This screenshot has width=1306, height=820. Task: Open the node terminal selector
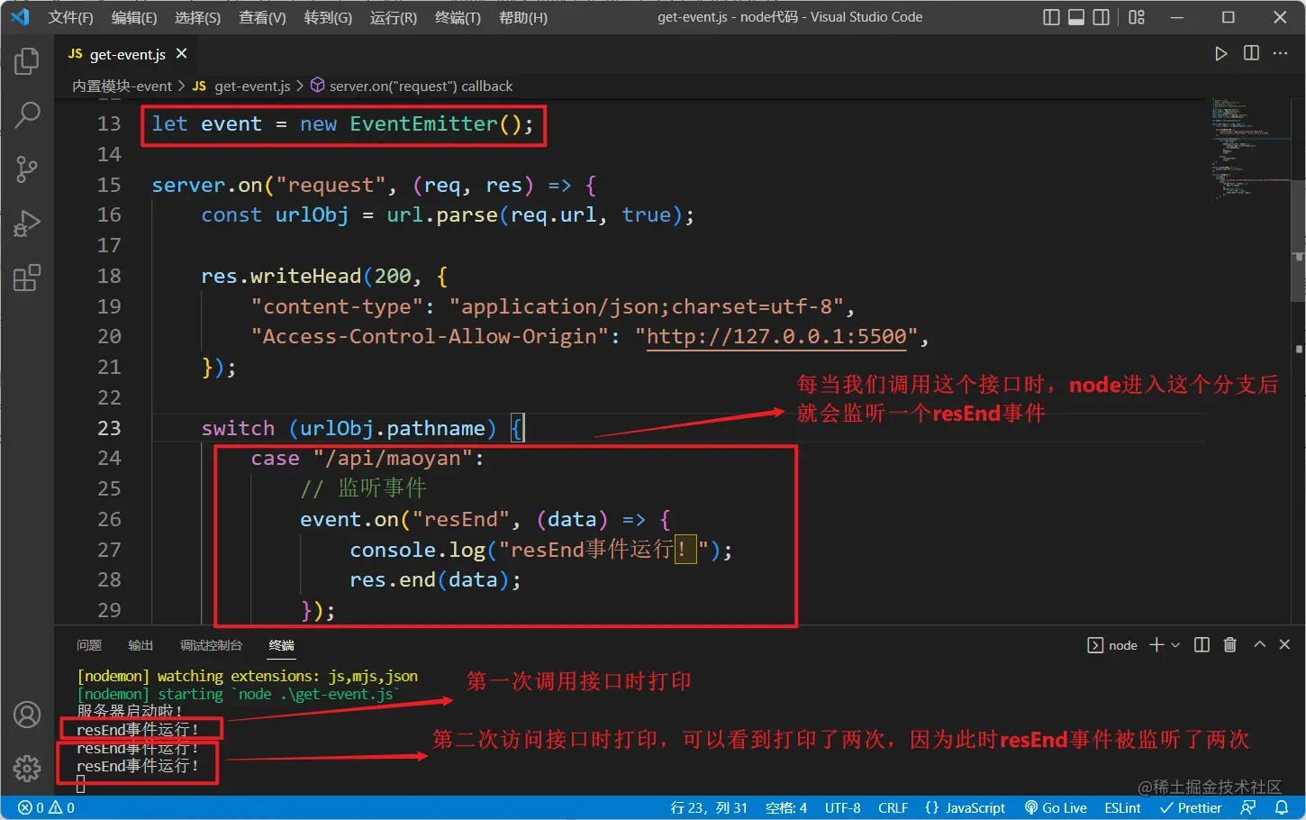(x=1113, y=644)
